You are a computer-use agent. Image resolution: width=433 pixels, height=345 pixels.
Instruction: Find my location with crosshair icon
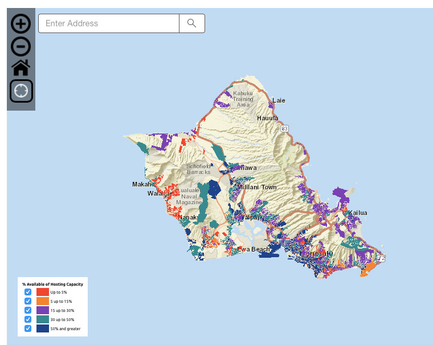click(x=21, y=91)
